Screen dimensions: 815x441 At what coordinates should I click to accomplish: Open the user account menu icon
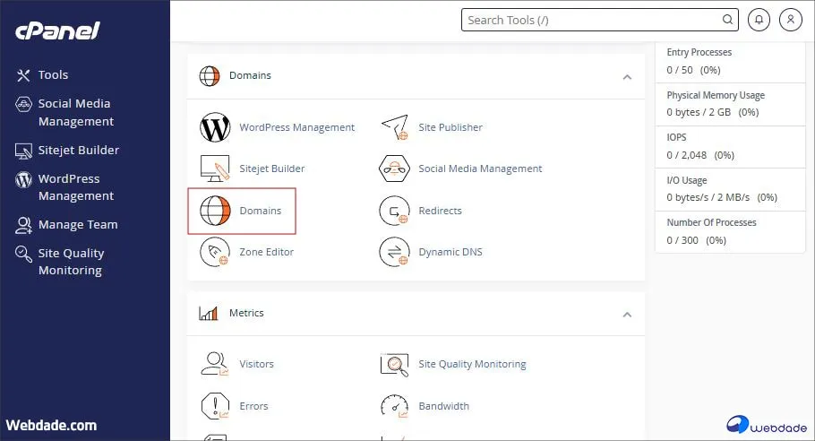[x=790, y=20]
